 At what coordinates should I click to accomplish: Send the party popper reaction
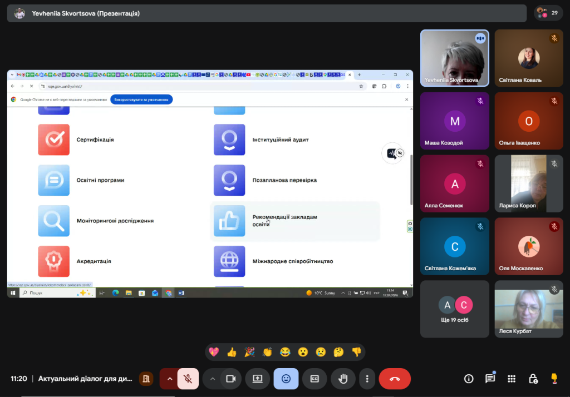pyautogui.click(x=249, y=352)
